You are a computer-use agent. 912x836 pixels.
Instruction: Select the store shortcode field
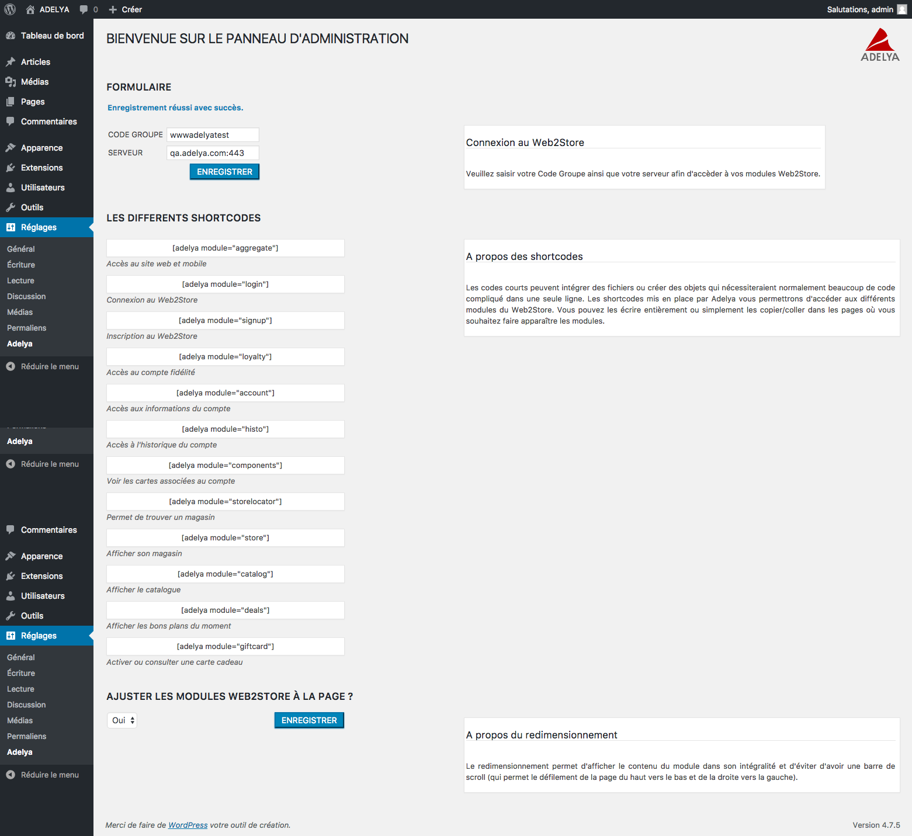tap(226, 538)
